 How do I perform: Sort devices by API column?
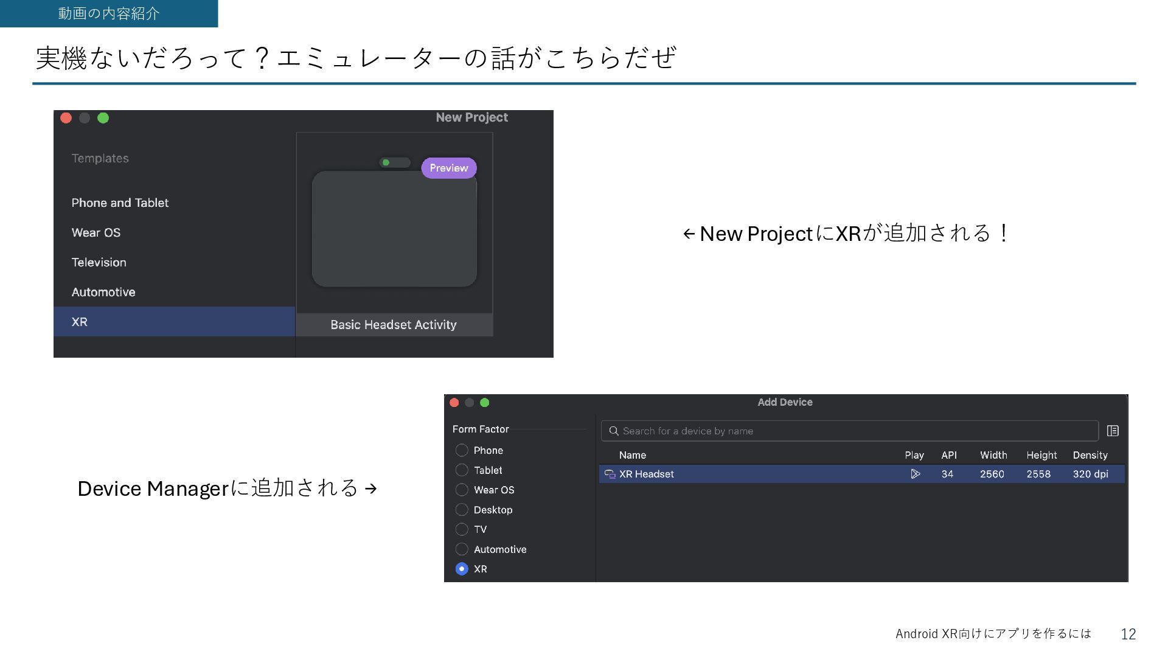point(949,455)
